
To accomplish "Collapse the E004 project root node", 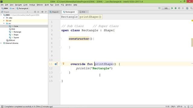I will click(x=1, y=15).
